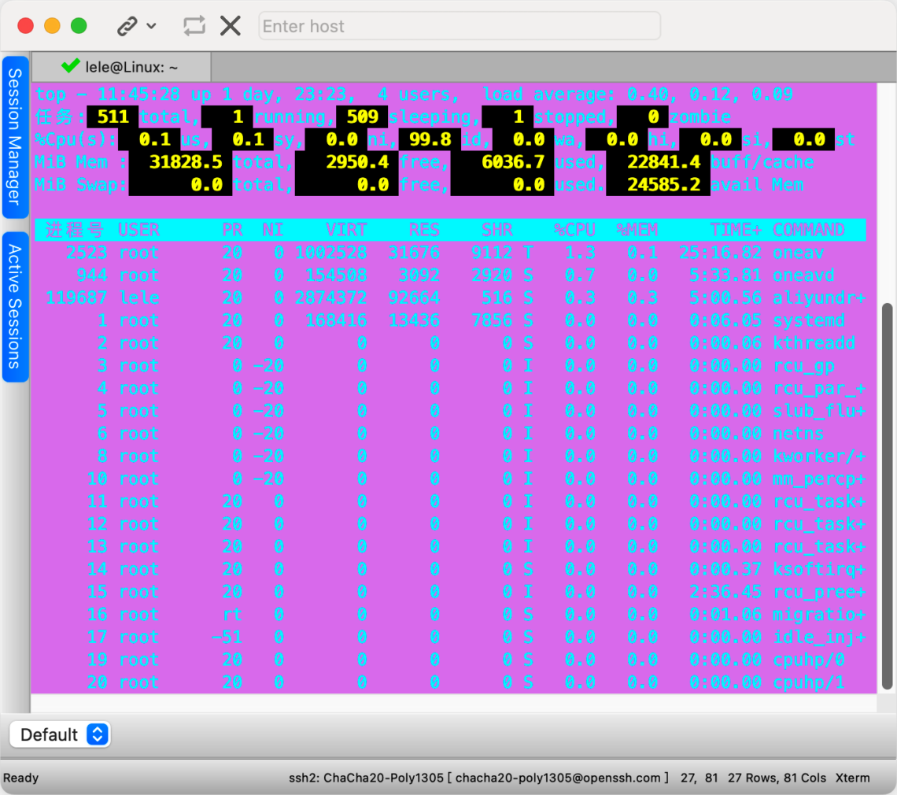Click PID 119687 in process list
This screenshot has height=795, width=897.
tap(76, 298)
